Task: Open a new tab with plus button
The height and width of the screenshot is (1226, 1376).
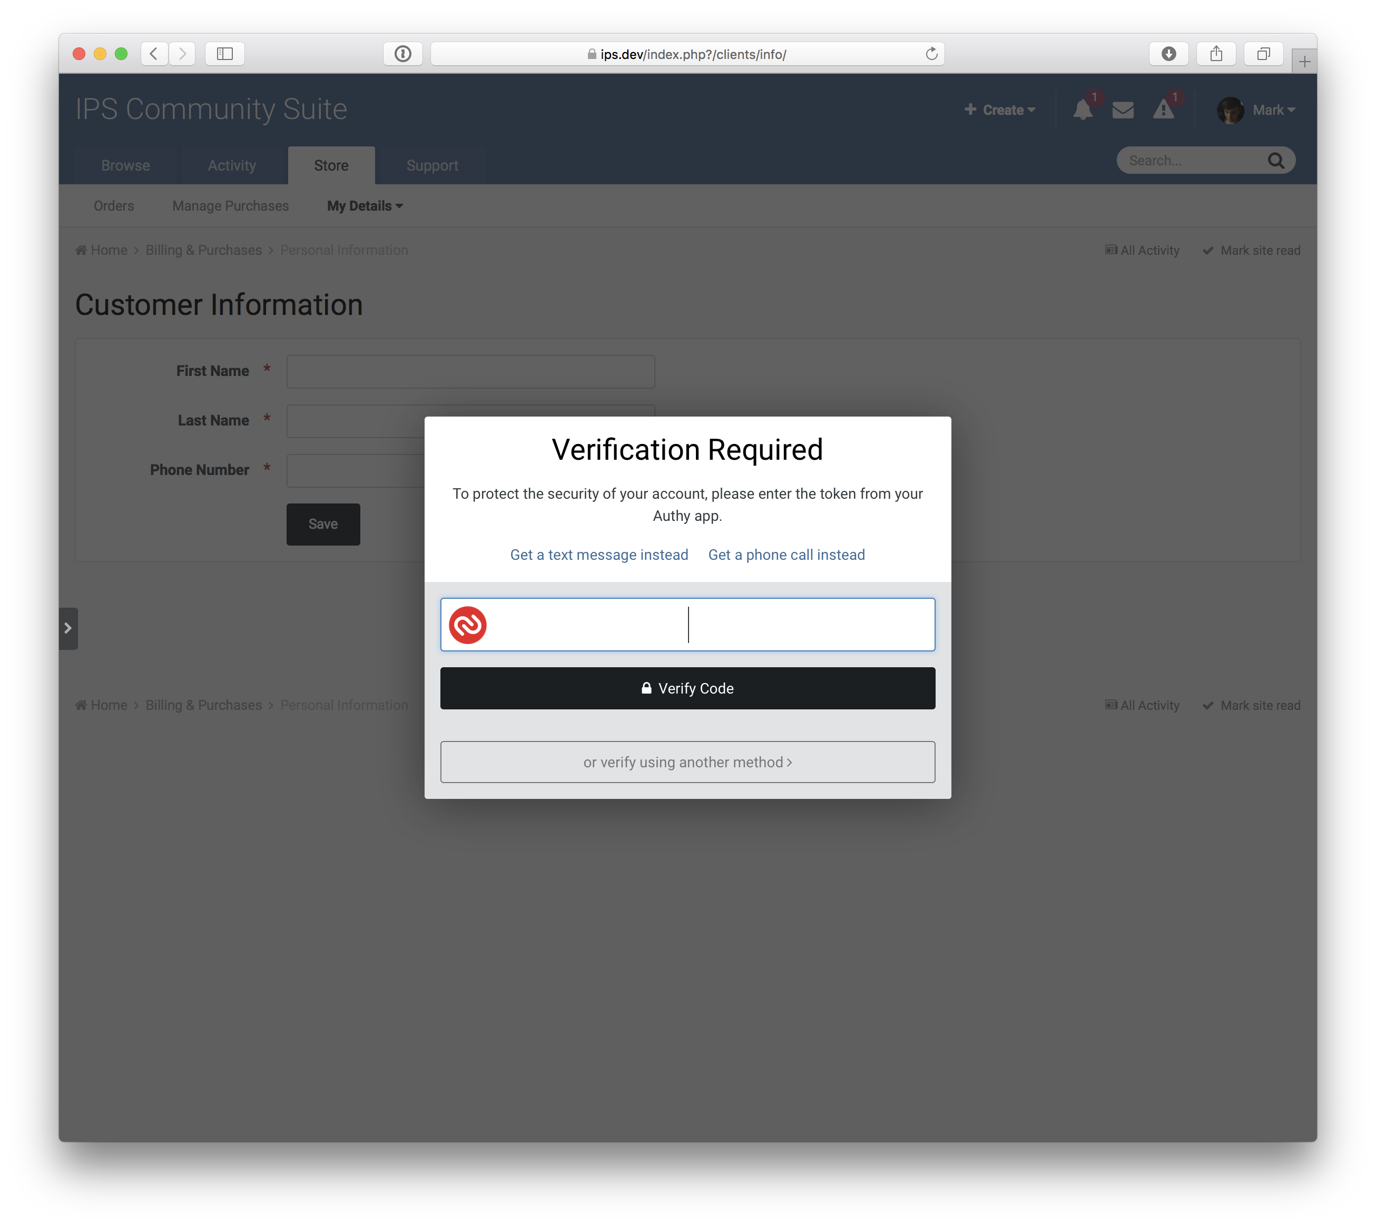Action: 1304,62
